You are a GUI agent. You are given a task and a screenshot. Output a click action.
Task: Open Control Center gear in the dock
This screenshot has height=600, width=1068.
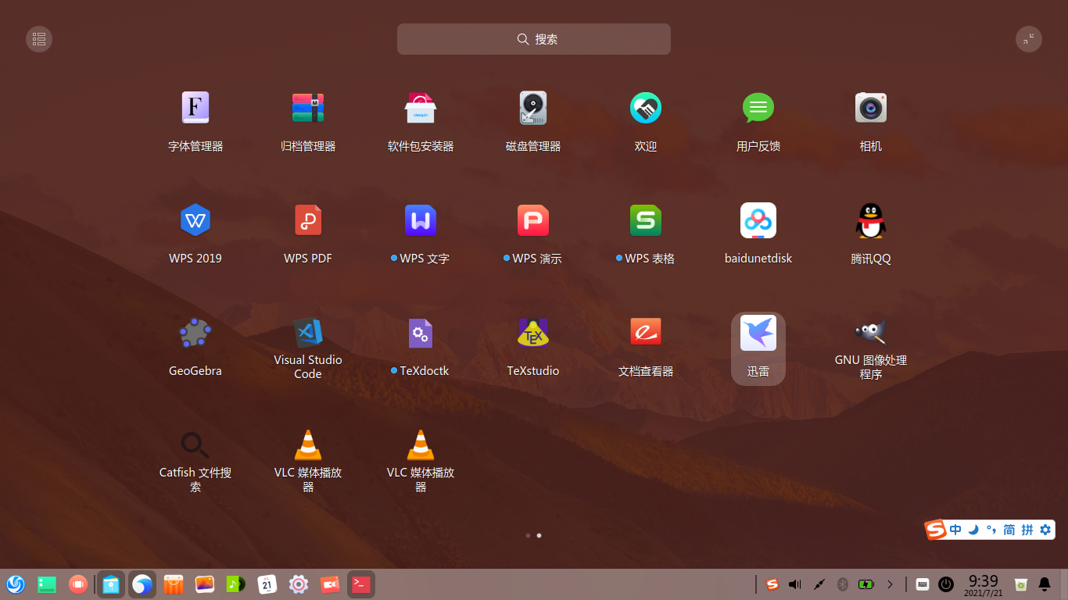click(x=299, y=584)
